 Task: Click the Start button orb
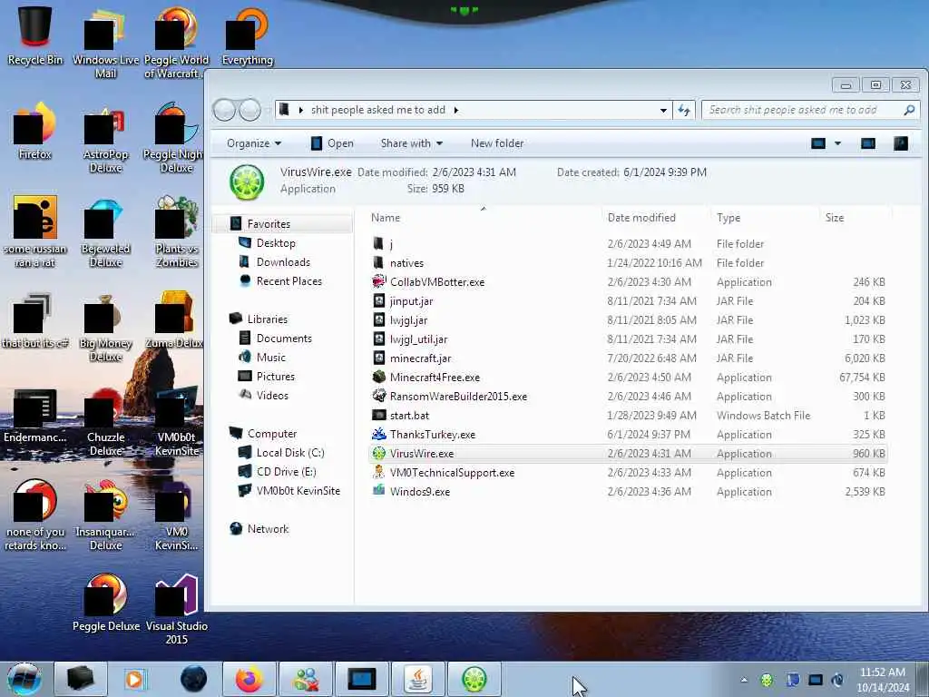pyautogui.click(x=24, y=679)
